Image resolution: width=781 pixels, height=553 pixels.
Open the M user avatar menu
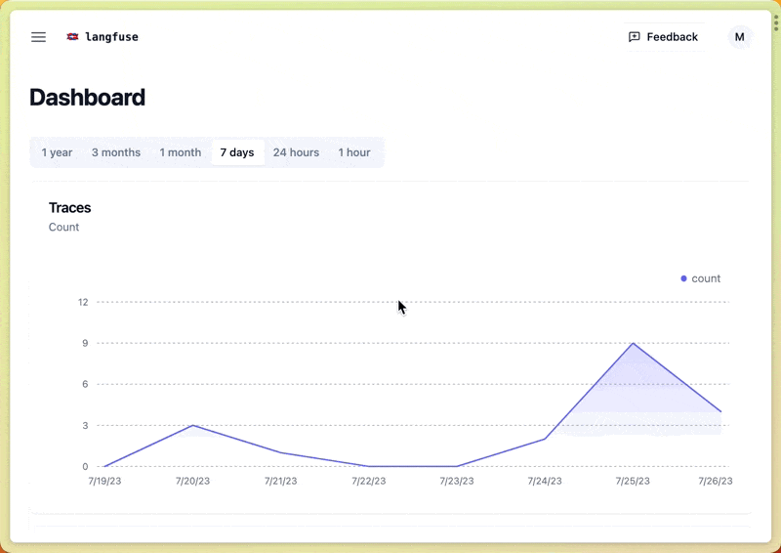point(739,37)
